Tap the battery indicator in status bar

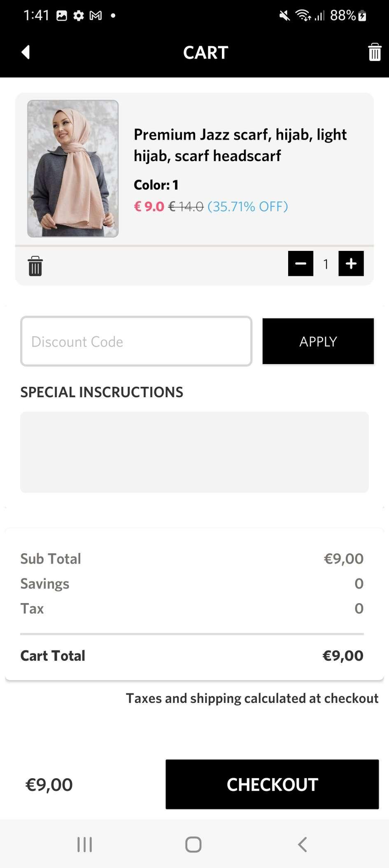pyautogui.click(x=362, y=16)
